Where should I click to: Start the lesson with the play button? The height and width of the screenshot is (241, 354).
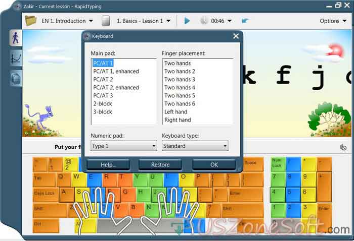click(x=187, y=21)
